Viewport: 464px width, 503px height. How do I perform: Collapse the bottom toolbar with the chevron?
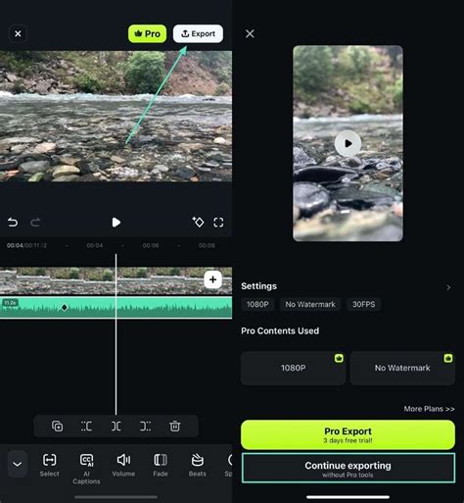(x=18, y=464)
